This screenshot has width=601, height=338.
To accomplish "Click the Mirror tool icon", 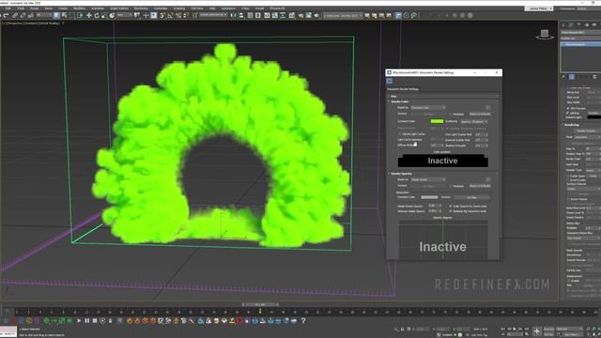I will click(x=234, y=15).
